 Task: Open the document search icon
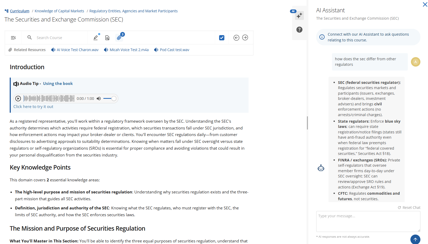(x=107, y=38)
